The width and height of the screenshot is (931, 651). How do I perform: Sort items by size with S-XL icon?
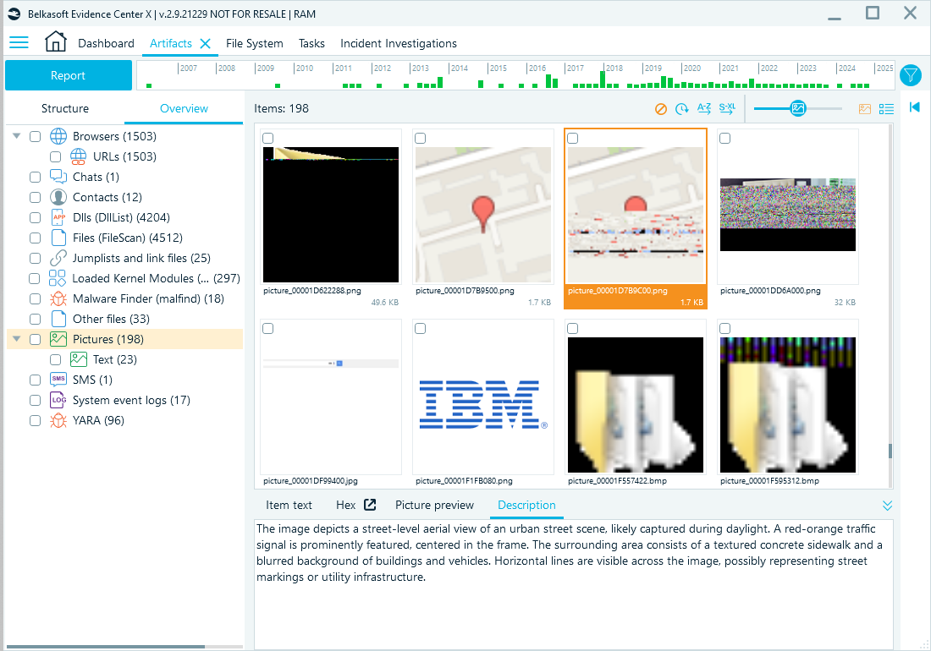[x=726, y=108]
